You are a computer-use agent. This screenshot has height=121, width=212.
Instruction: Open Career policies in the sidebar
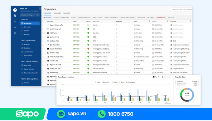(x=28, y=69)
